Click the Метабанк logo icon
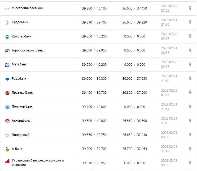Viewport: 197px width, 171px height. tap(7, 65)
